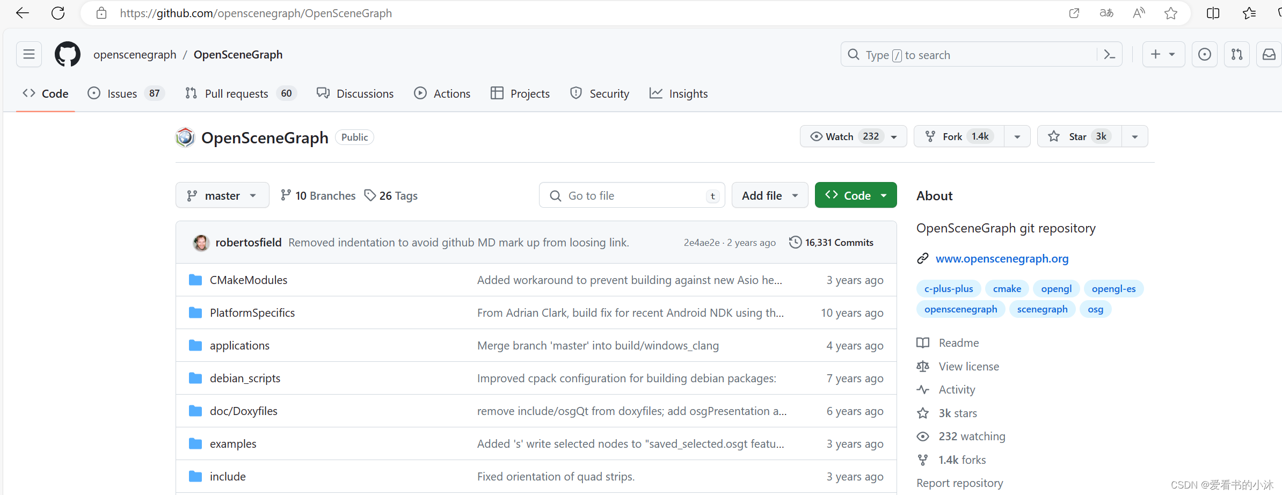Click the c-plus-plus topic tag
The width and height of the screenshot is (1282, 495).
(x=949, y=289)
